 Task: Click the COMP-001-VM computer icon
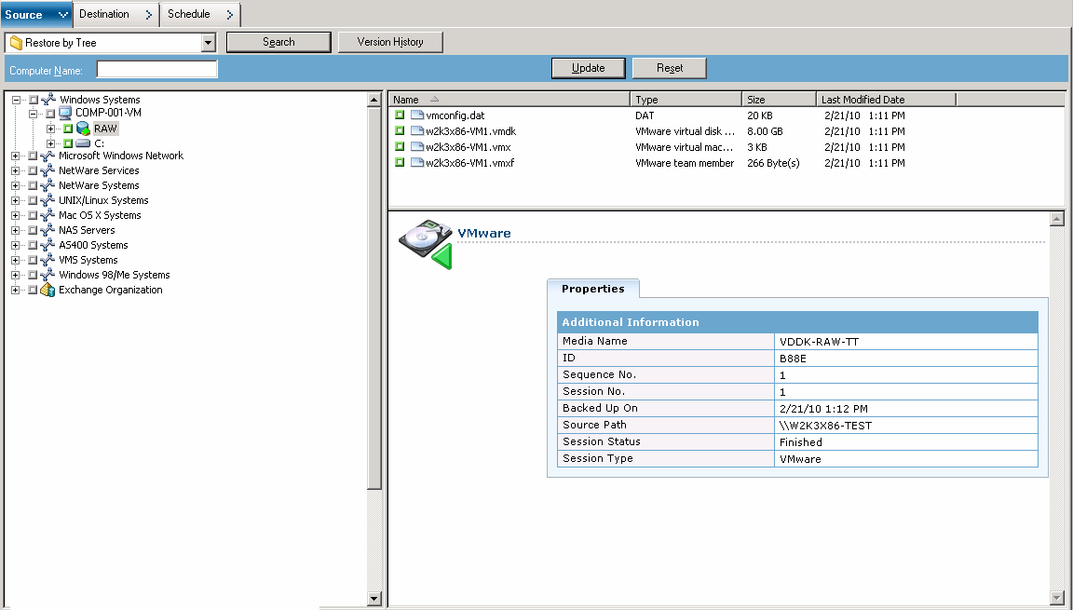(x=62, y=114)
